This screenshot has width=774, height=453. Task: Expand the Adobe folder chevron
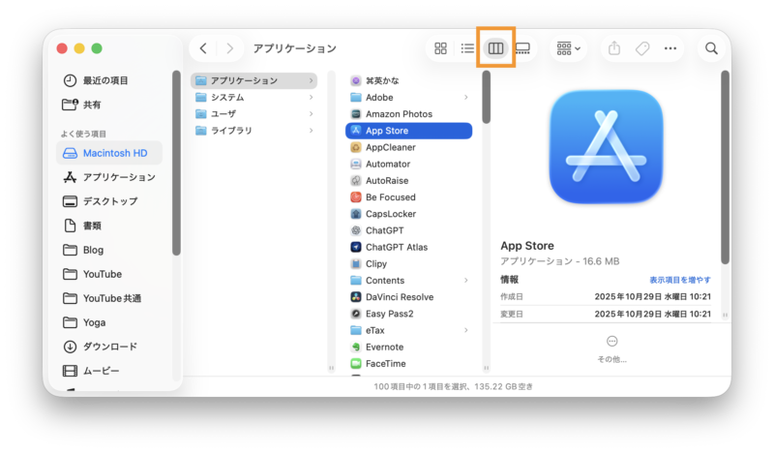465,98
